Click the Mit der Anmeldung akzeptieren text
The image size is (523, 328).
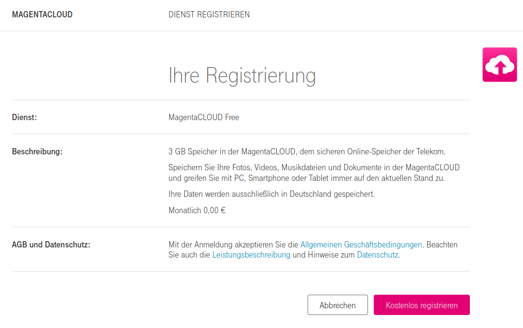pos(233,245)
